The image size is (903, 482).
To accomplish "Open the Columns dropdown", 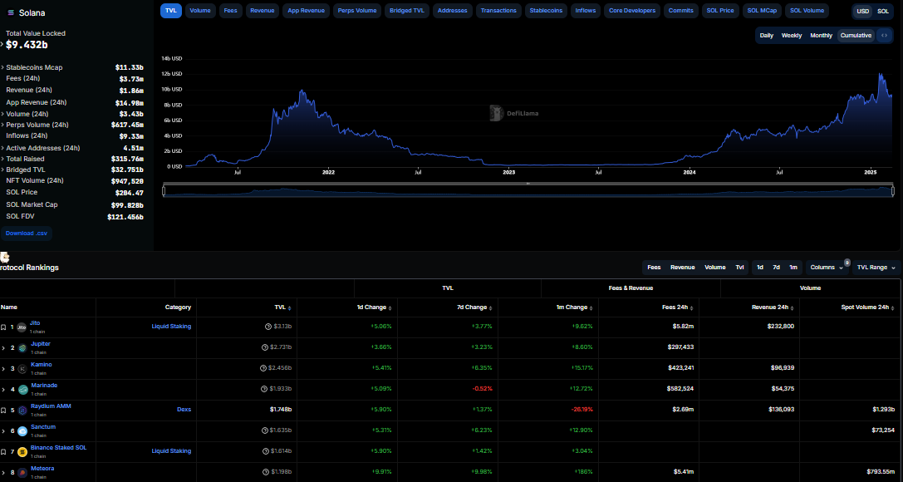I will click(827, 268).
